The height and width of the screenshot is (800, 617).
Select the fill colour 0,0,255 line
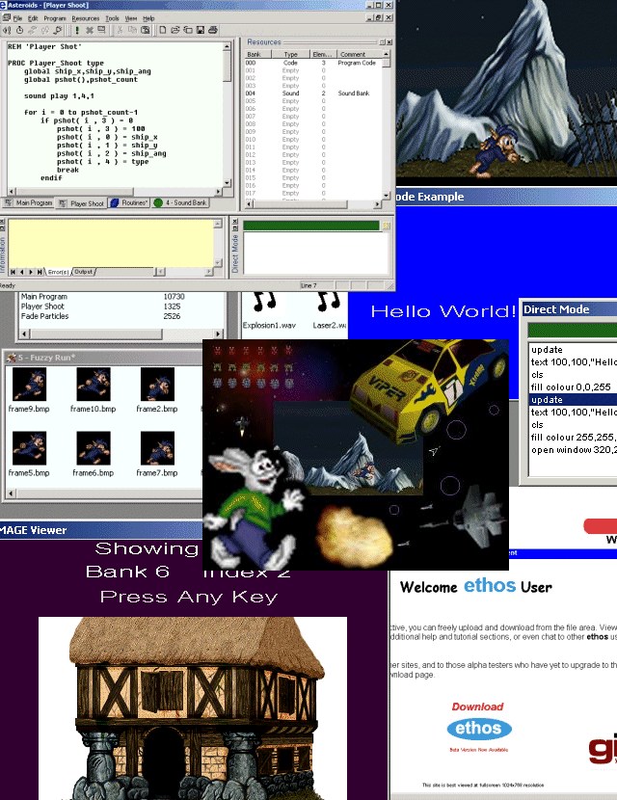(572, 387)
